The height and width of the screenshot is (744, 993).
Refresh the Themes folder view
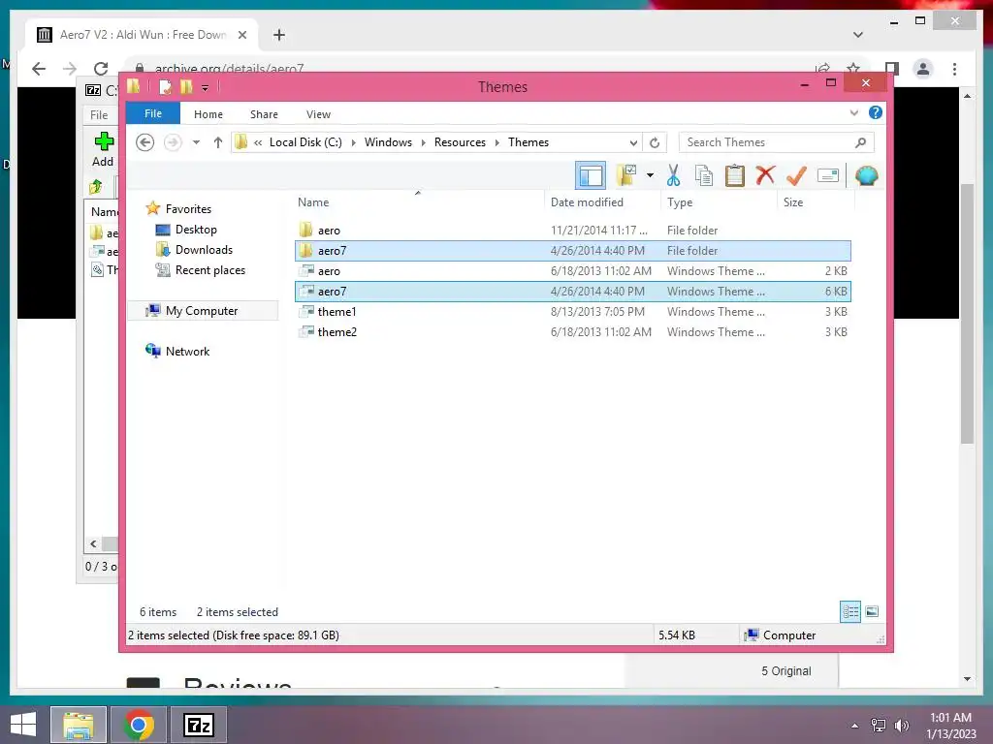pyautogui.click(x=655, y=142)
